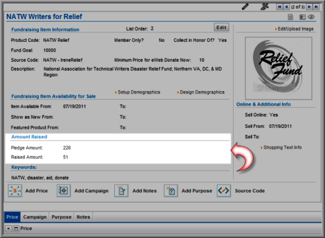Click the Edit button
This screenshot has height=238, width=325.
coord(222,28)
